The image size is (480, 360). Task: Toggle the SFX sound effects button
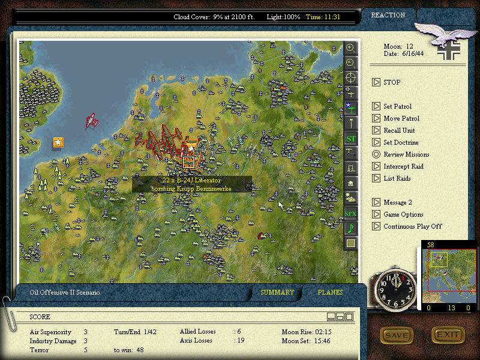click(x=350, y=214)
